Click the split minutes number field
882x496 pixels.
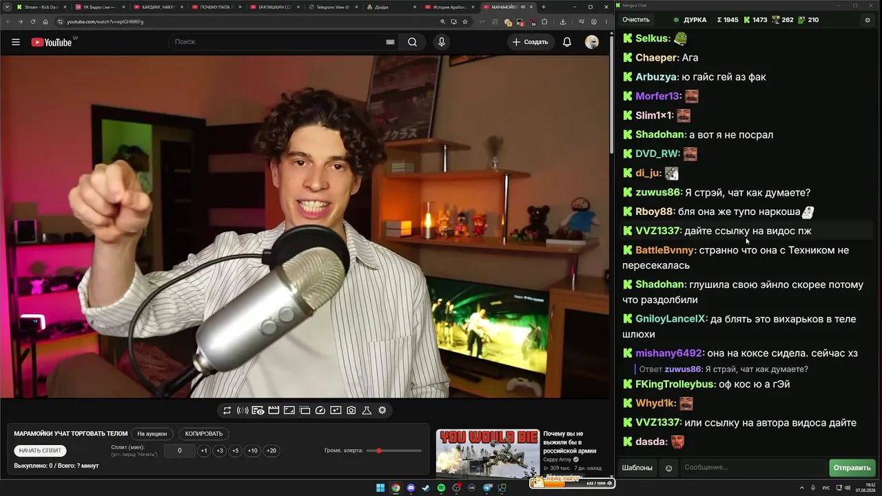tap(180, 451)
